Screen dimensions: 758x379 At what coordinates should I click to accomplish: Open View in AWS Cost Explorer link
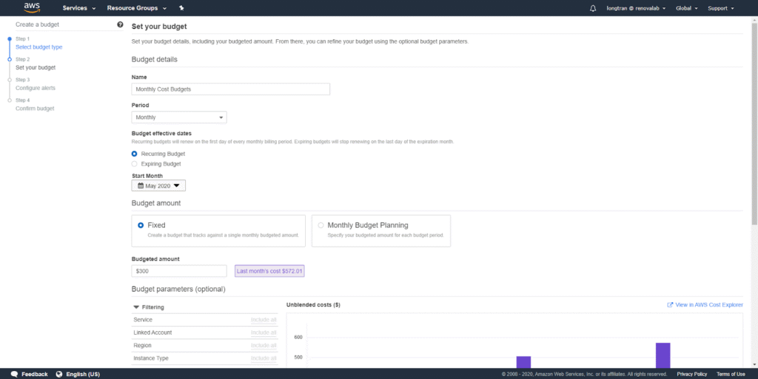[x=709, y=304]
